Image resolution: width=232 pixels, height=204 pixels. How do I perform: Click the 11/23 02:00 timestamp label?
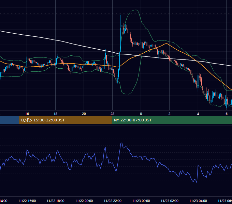(170, 201)
